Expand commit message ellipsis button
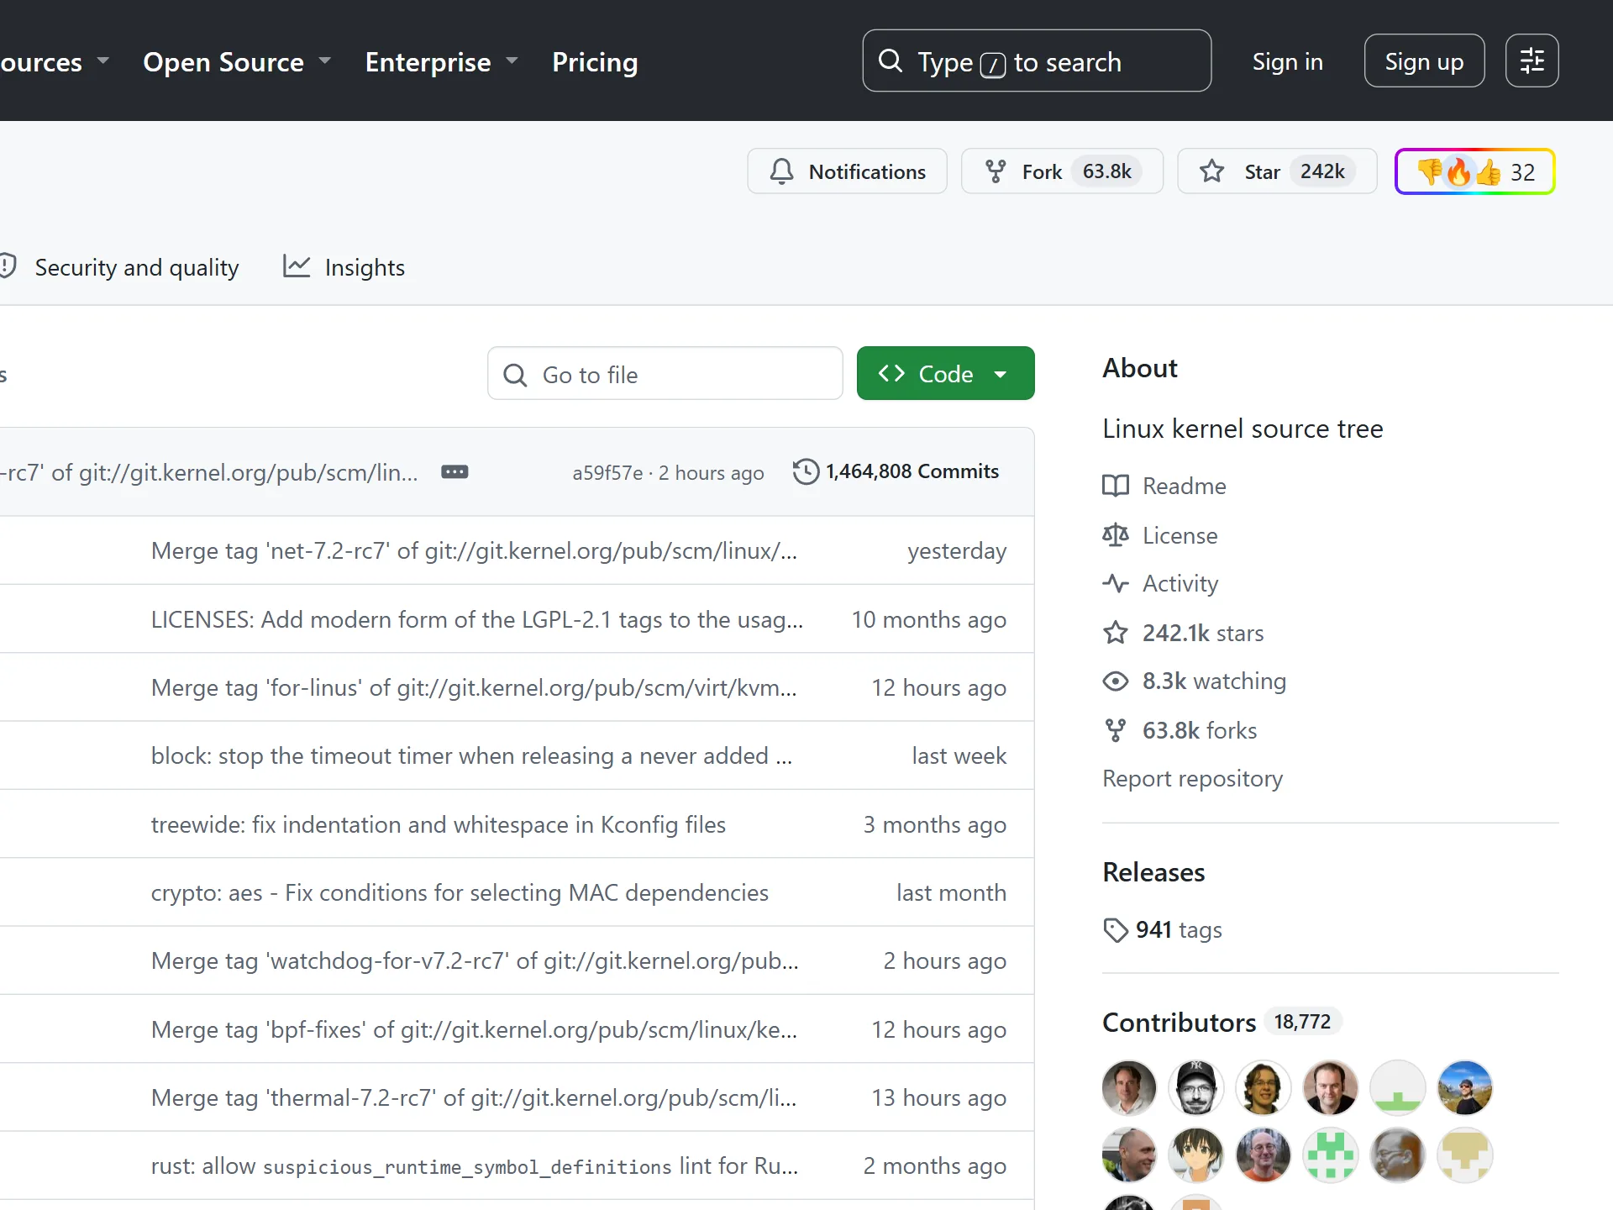1613x1210 pixels. click(454, 471)
